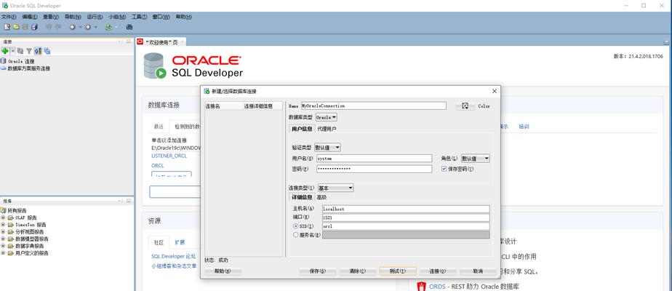Select Oracle 连接 tree item

(x=21, y=61)
